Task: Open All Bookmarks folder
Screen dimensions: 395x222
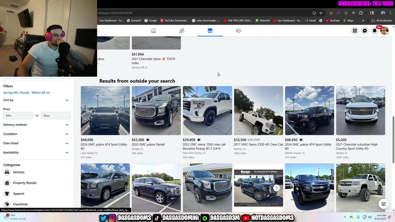Action: click(x=382, y=21)
